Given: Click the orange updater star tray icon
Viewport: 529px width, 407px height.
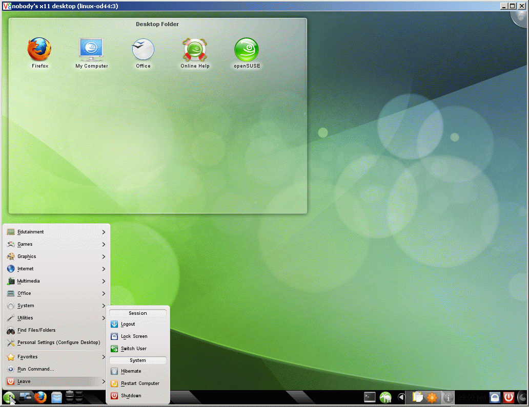Looking at the screenshot, I should pyautogui.click(x=432, y=398).
